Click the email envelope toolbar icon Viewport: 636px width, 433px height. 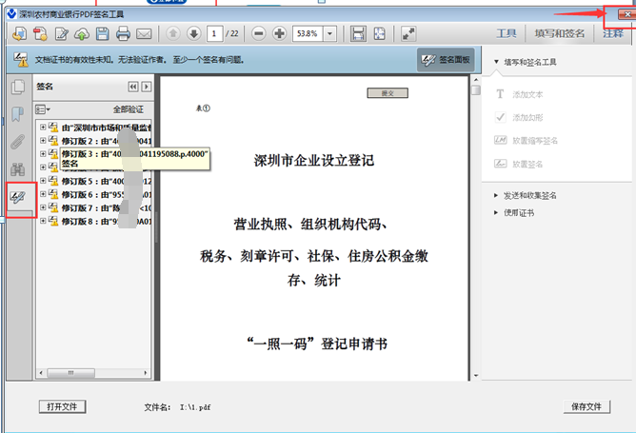(x=144, y=34)
